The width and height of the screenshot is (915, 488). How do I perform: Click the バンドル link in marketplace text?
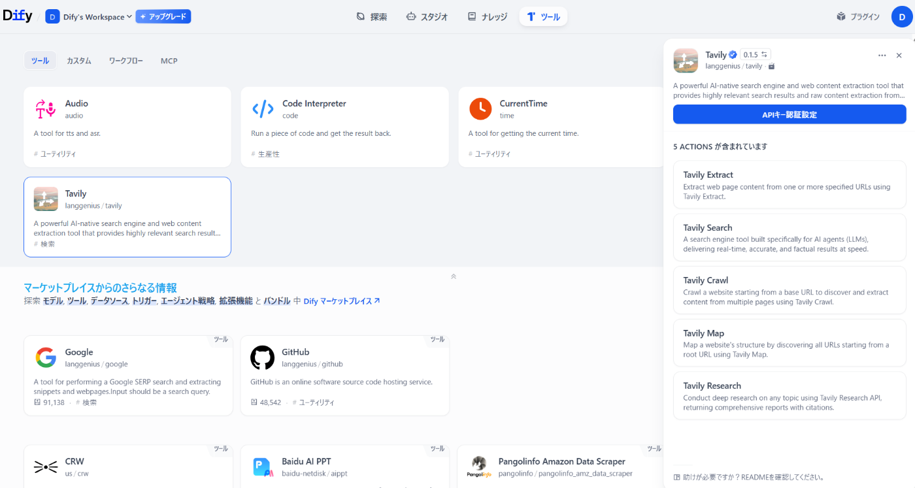click(277, 301)
